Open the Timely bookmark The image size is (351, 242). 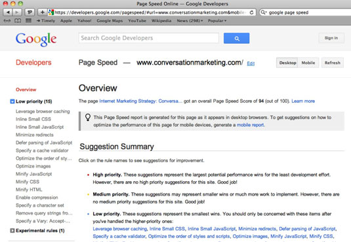pyautogui.click(x=46, y=21)
